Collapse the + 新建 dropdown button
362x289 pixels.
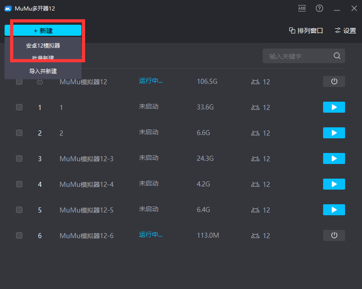[43, 30]
